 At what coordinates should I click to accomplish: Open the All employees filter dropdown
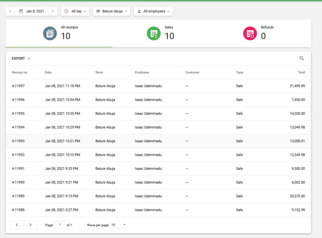tap(153, 11)
